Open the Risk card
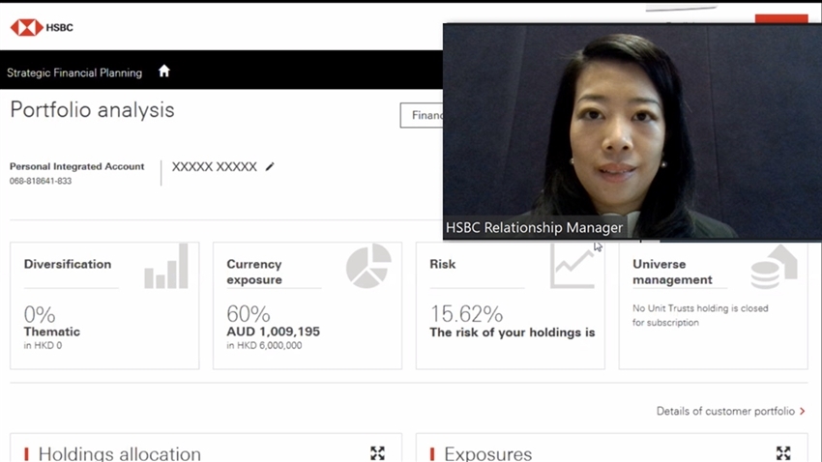The image size is (822, 462). 510,305
